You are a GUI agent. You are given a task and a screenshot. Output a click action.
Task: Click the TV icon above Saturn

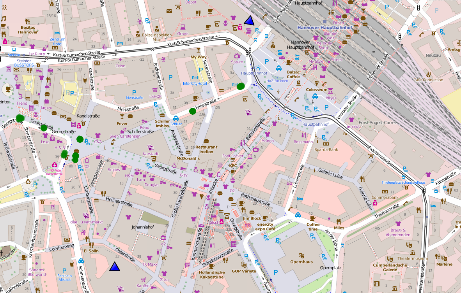(237, 56)
